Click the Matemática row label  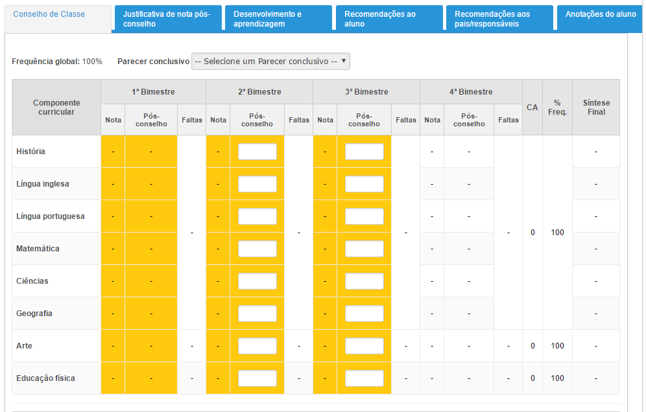point(38,249)
